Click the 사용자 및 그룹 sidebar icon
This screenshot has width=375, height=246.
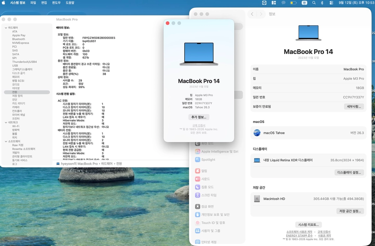(x=198, y=231)
